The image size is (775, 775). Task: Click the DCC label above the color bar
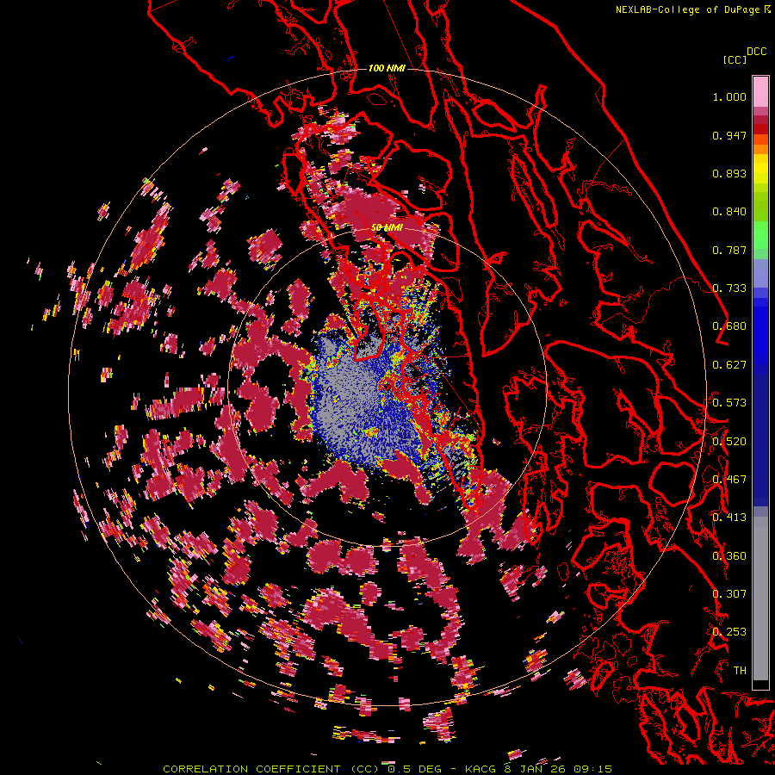click(757, 52)
